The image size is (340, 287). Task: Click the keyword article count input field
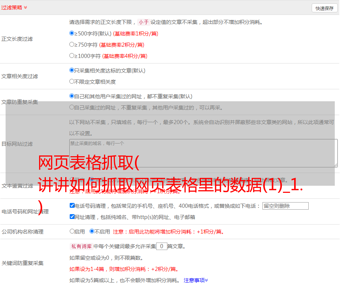click(161, 246)
